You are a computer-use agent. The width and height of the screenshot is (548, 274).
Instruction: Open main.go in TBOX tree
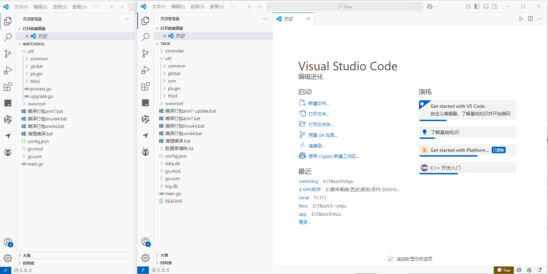click(x=213, y=193)
